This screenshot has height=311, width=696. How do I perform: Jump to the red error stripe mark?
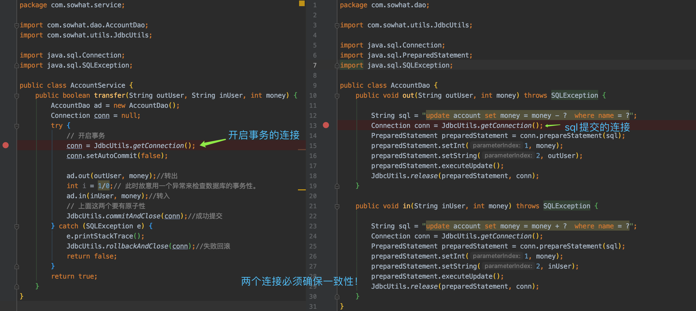coord(302,150)
